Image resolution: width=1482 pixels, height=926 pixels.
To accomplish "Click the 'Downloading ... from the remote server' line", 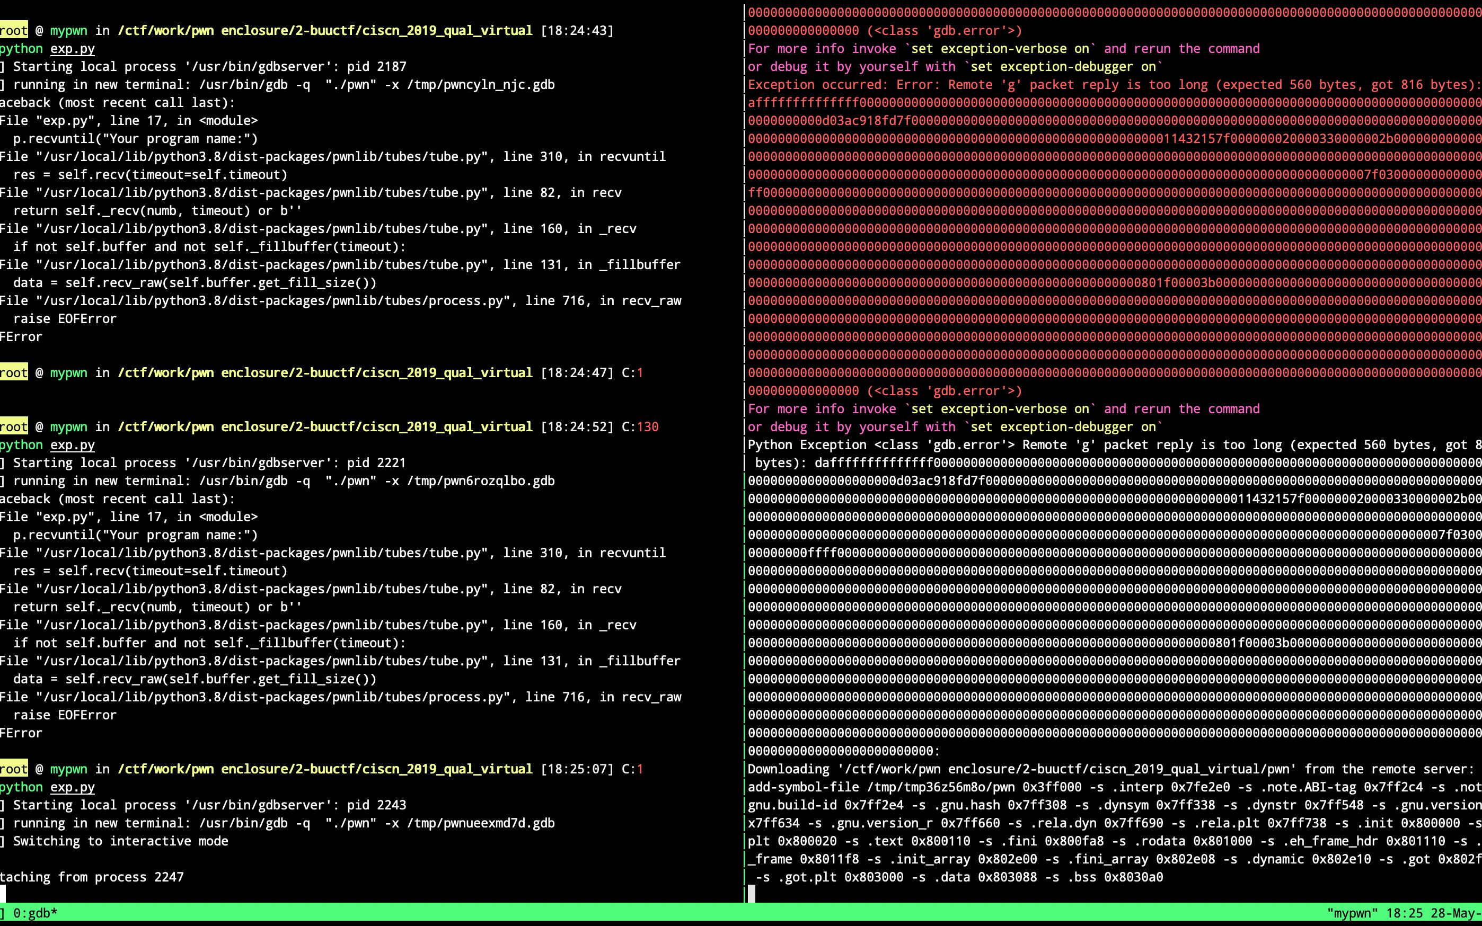I will tap(1111, 769).
